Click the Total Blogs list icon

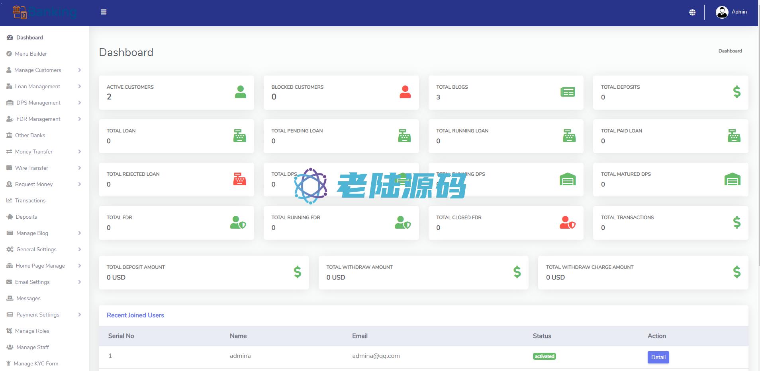[568, 92]
